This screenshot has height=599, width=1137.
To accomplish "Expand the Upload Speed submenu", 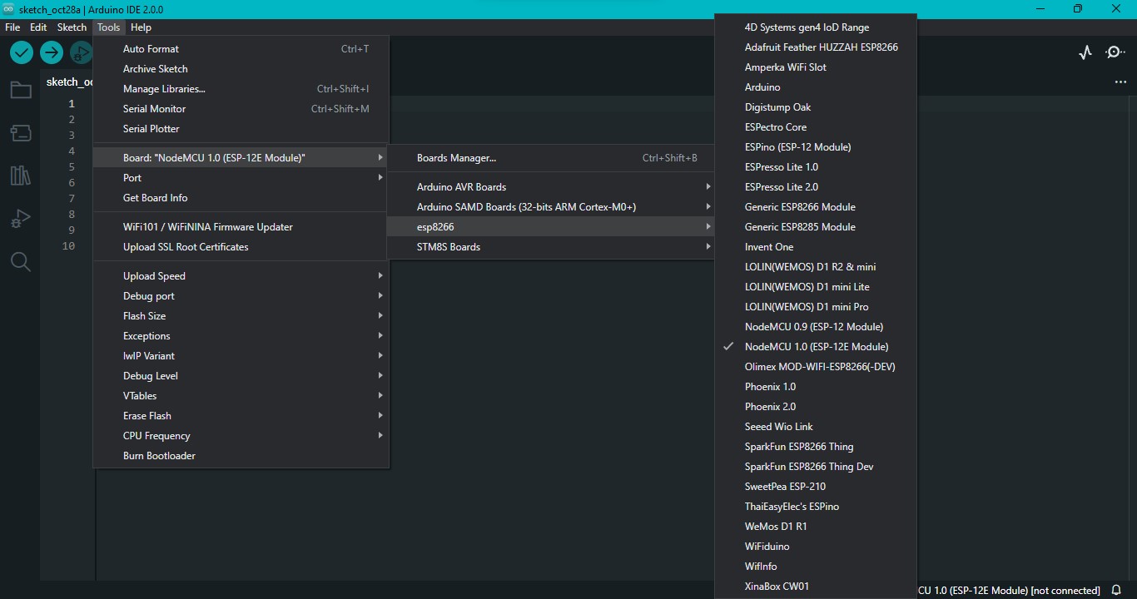I will pos(241,276).
